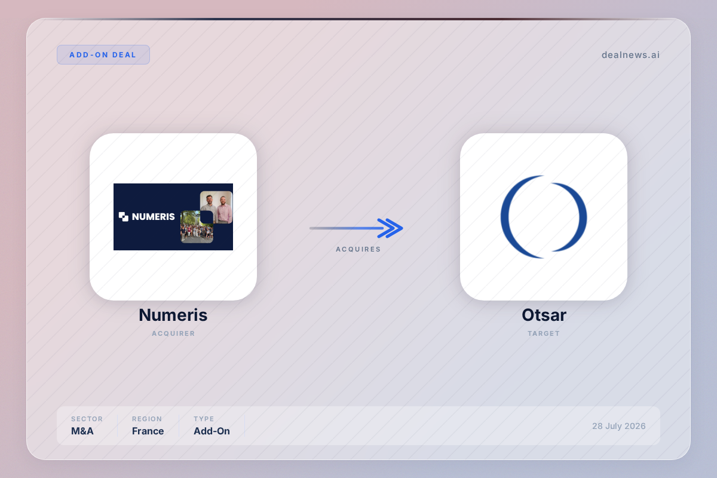Click the TYPE heading label
Image resolution: width=717 pixels, height=478 pixels.
(204, 419)
